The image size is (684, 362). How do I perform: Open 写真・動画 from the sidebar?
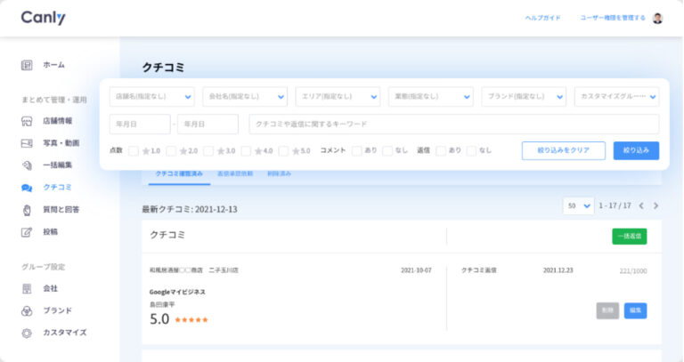click(x=27, y=143)
